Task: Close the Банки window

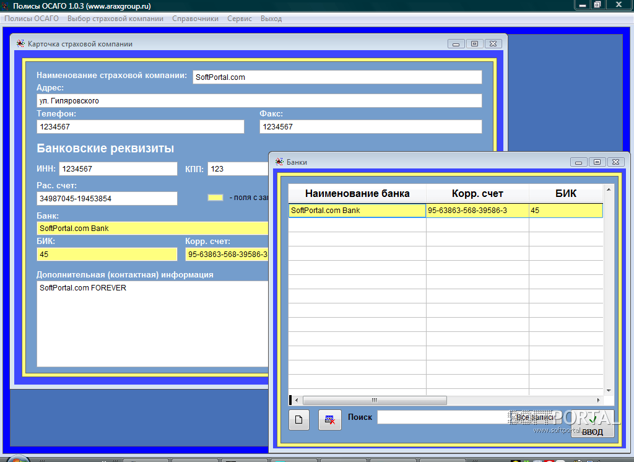Action: 616,162
